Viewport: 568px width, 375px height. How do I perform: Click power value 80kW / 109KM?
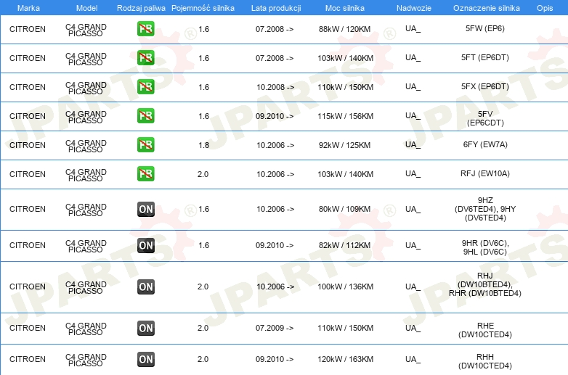point(344,209)
